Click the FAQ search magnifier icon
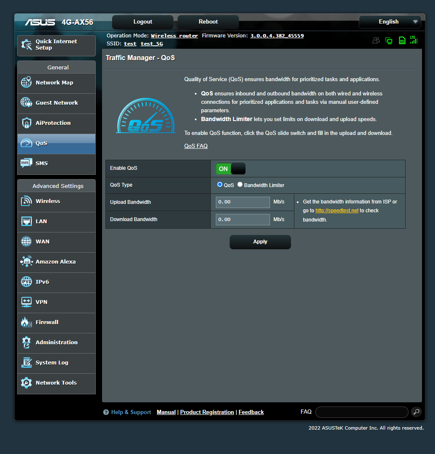435x454 pixels. pyautogui.click(x=416, y=412)
